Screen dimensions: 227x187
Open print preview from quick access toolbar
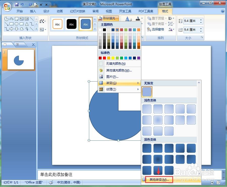tap(36, 5)
